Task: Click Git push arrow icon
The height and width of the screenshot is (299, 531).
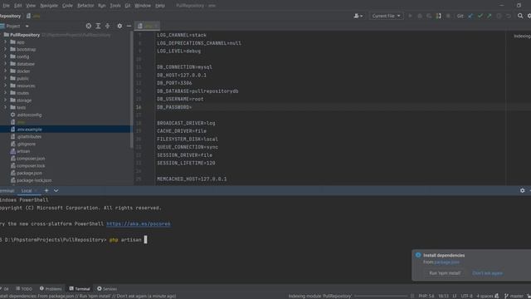Action: [490, 16]
